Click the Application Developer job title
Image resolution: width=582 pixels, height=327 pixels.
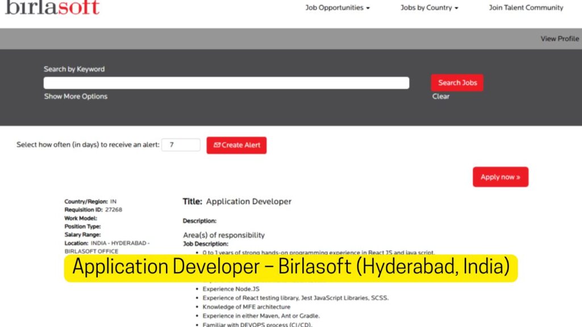(x=248, y=202)
